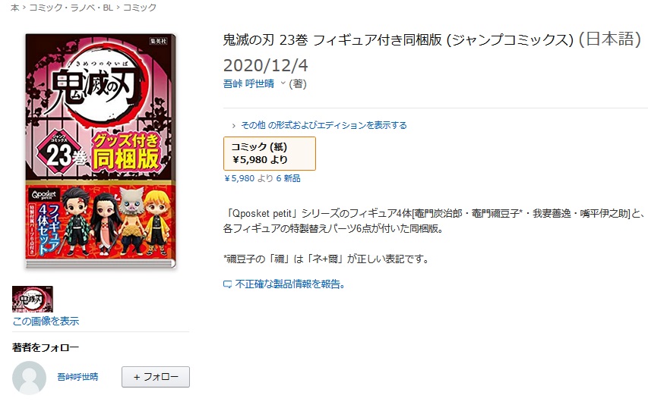Click the author avatar placeholder icon

click(29, 378)
